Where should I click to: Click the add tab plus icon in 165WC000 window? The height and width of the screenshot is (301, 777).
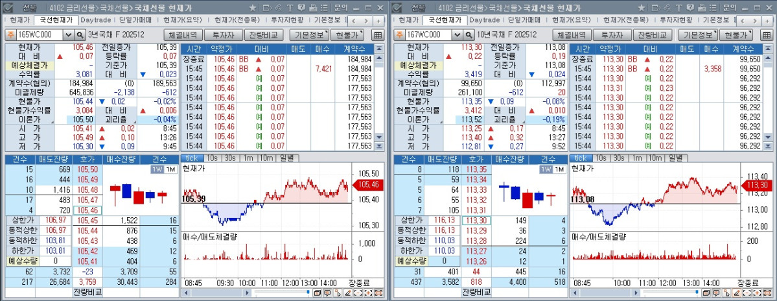[378, 21]
